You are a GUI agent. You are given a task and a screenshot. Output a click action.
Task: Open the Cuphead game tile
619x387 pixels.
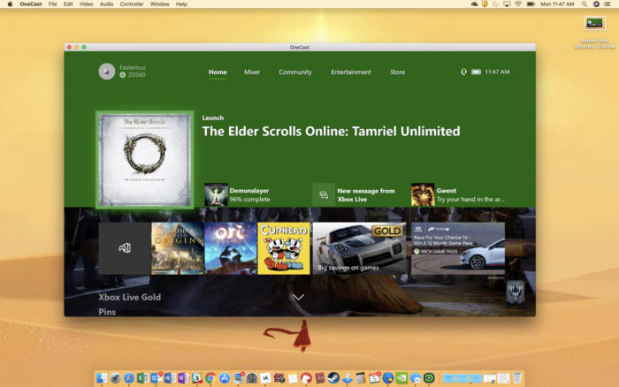pos(284,248)
